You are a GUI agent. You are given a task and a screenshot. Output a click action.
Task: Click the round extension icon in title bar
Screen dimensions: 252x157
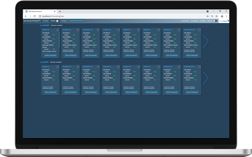click(208, 11)
